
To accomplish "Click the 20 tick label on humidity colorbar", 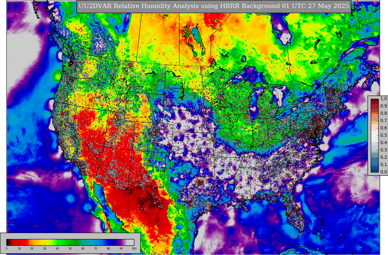I will [x=32, y=249].
